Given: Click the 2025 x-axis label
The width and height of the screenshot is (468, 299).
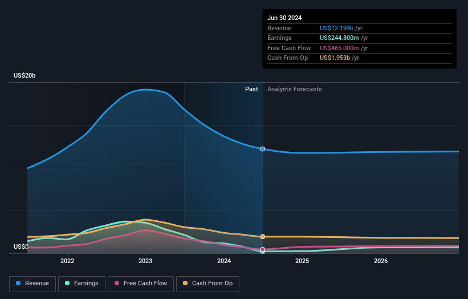Looking at the screenshot, I should pyautogui.click(x=302, y=261).
